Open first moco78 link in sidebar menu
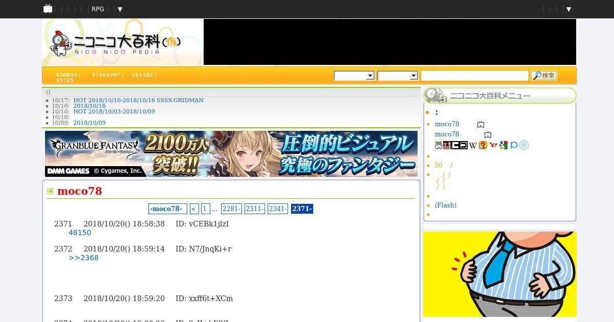 click(447, 124)
